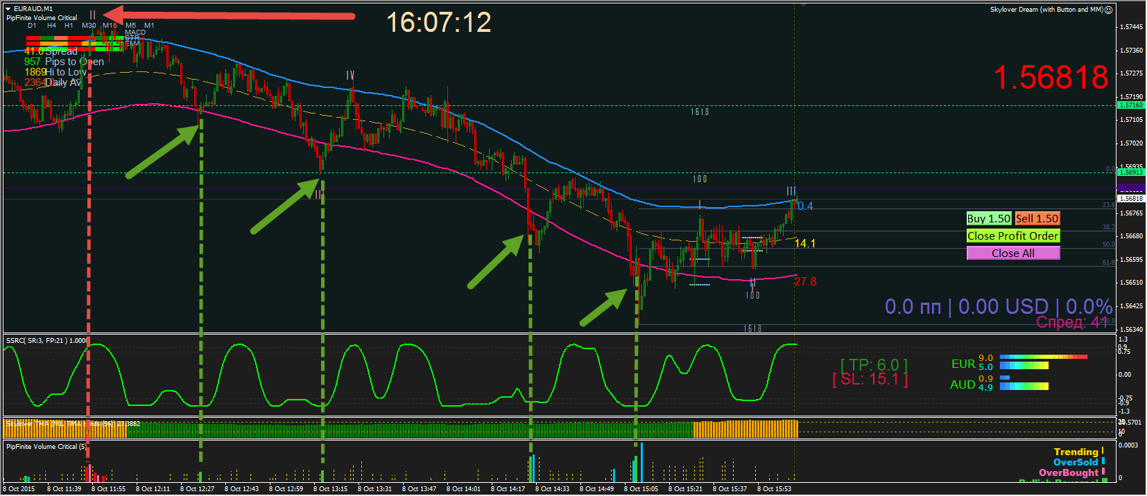
Task: Click the AUD 4.9 strength color bar
Action: (x=1024, y=386)
